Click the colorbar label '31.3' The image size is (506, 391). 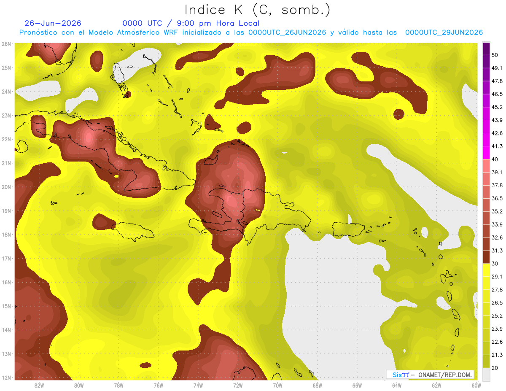(497, 251)
